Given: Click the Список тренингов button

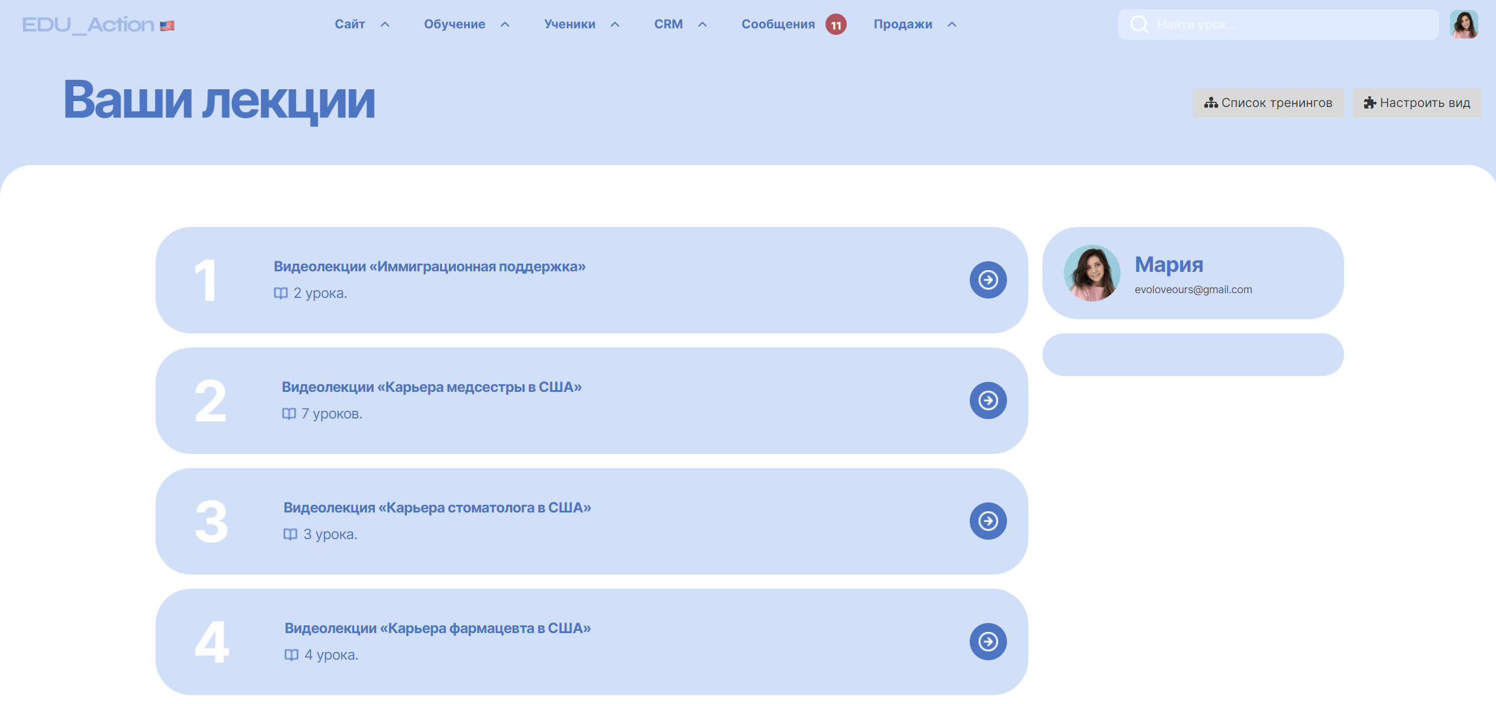Looking at the screenshot, I should [x=1268, y=103].
